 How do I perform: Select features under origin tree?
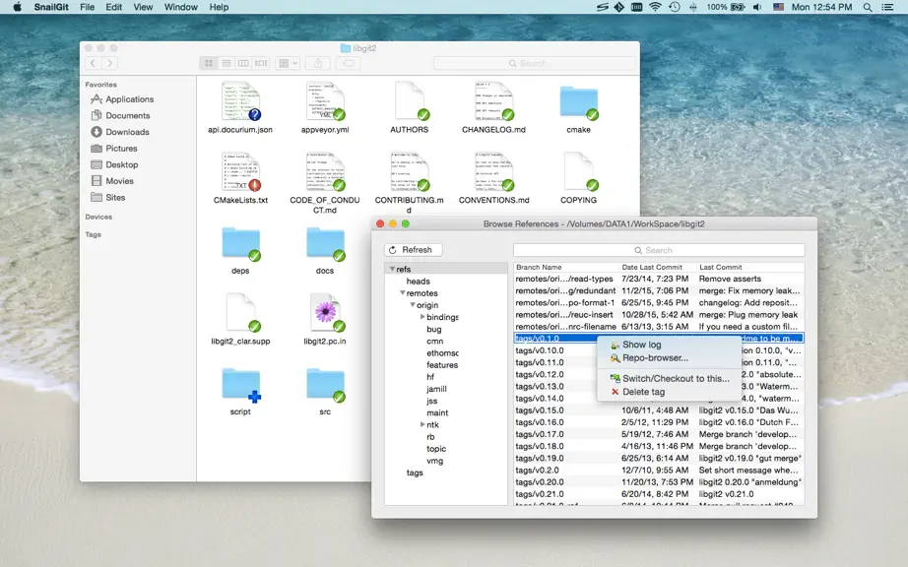click(x=442, y=365)
